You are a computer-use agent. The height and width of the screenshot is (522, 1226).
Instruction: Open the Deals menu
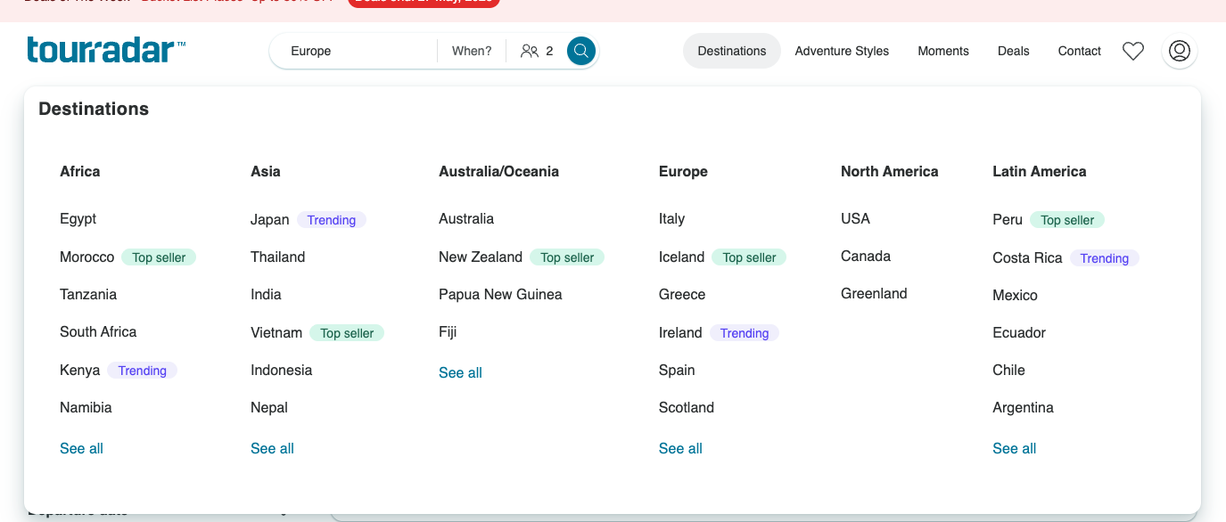(x=1014, y=51)
